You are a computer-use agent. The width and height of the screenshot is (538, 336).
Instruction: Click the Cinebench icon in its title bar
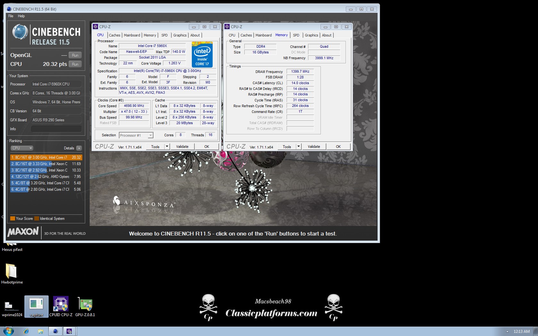[9, 9]
